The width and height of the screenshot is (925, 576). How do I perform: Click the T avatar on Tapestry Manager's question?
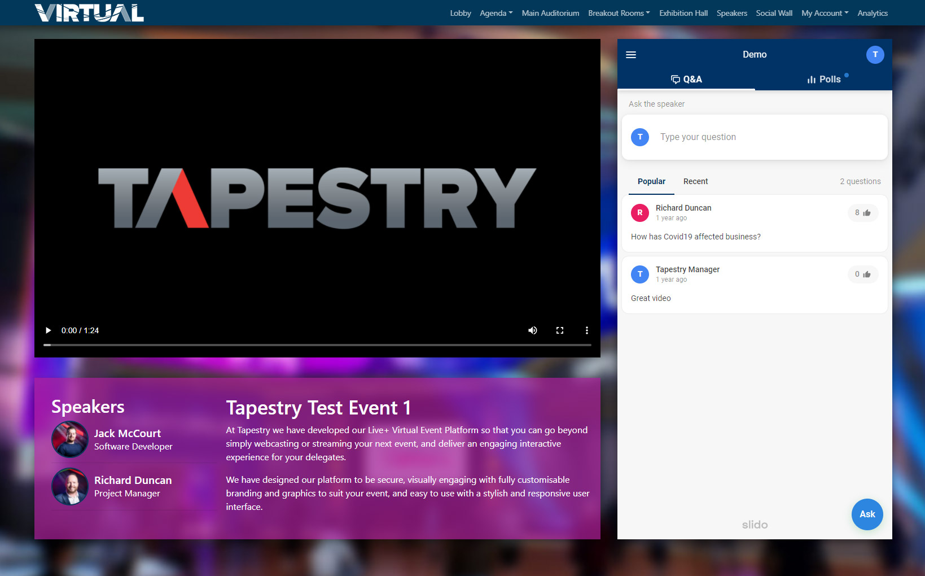pos(640,274)
